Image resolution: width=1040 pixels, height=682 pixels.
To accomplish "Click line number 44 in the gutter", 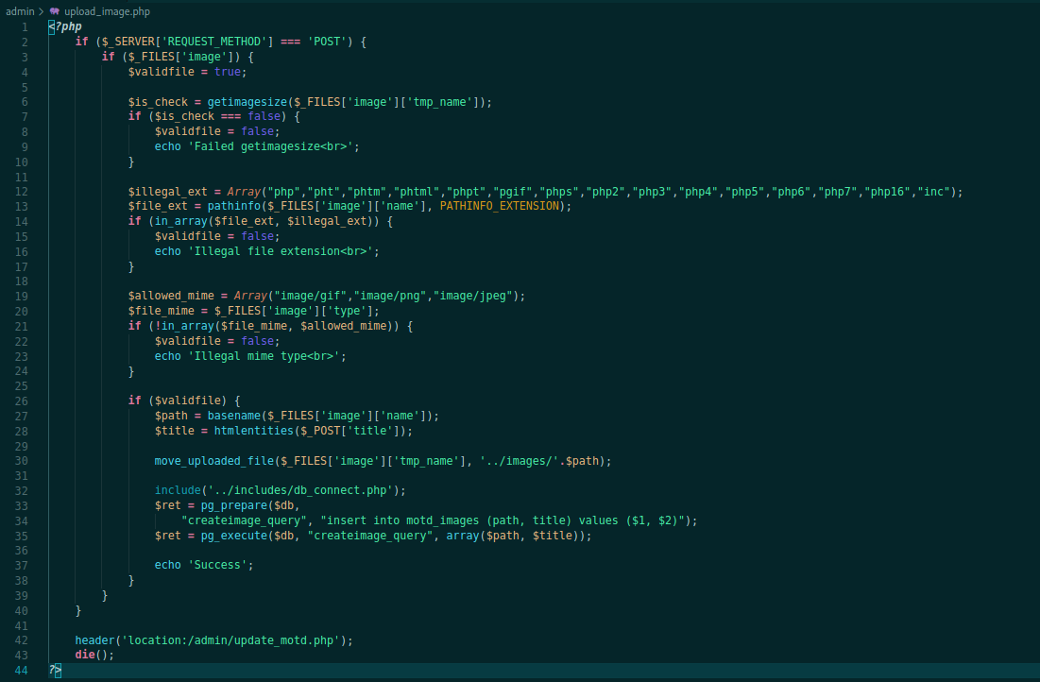I will pos(21,670).
